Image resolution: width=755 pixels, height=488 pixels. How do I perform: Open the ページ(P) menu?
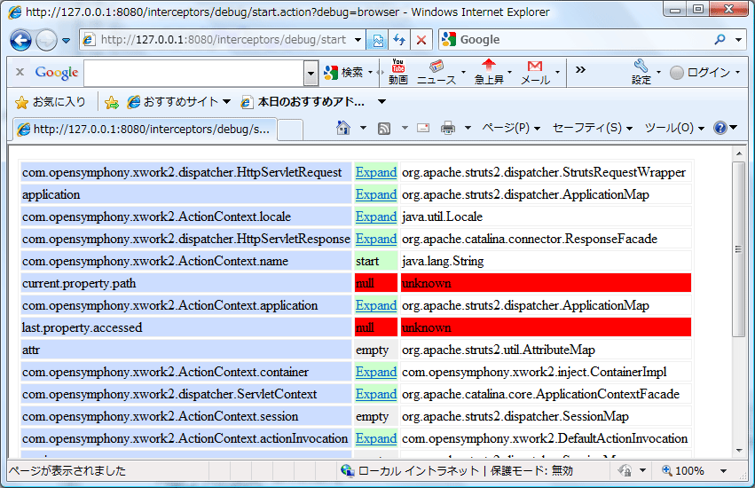[x=511, y=128]
